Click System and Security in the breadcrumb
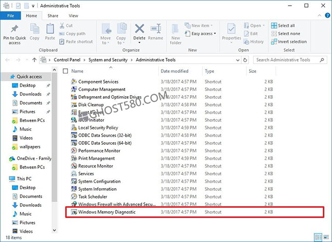This screenshot has width=332, height=242. click(108, 60)
